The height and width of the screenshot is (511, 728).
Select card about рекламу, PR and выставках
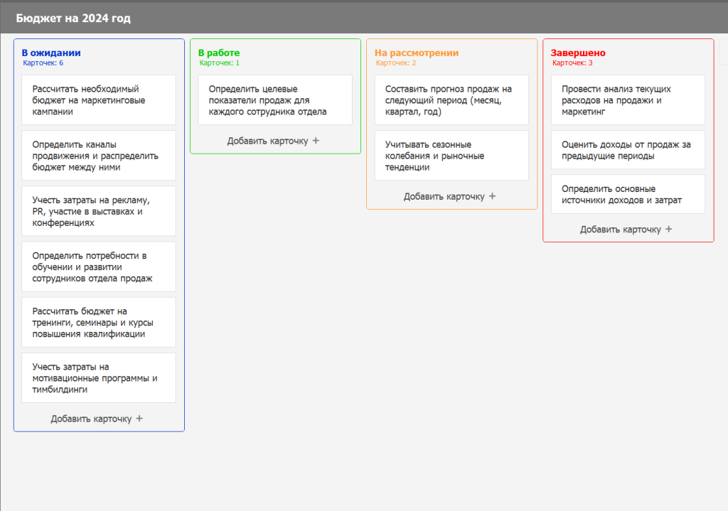pos(99,211)
